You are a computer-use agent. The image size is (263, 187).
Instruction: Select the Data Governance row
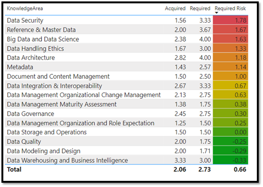coord(127,114)
